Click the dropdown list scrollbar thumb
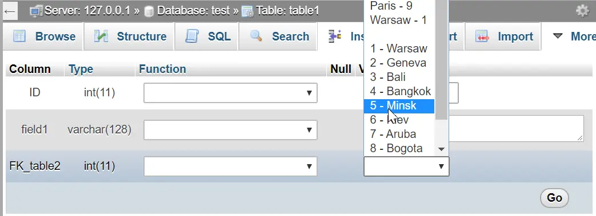This screenshot has width=596, height=216. point(441,59)
